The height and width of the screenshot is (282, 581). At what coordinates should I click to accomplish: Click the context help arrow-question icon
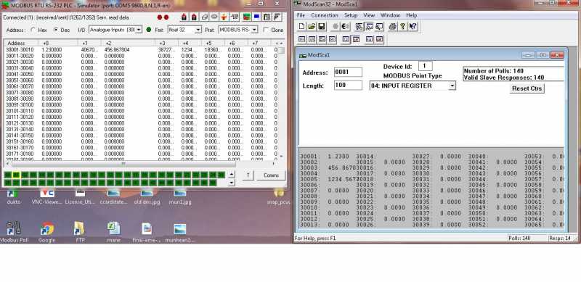(x=413, y=26)
